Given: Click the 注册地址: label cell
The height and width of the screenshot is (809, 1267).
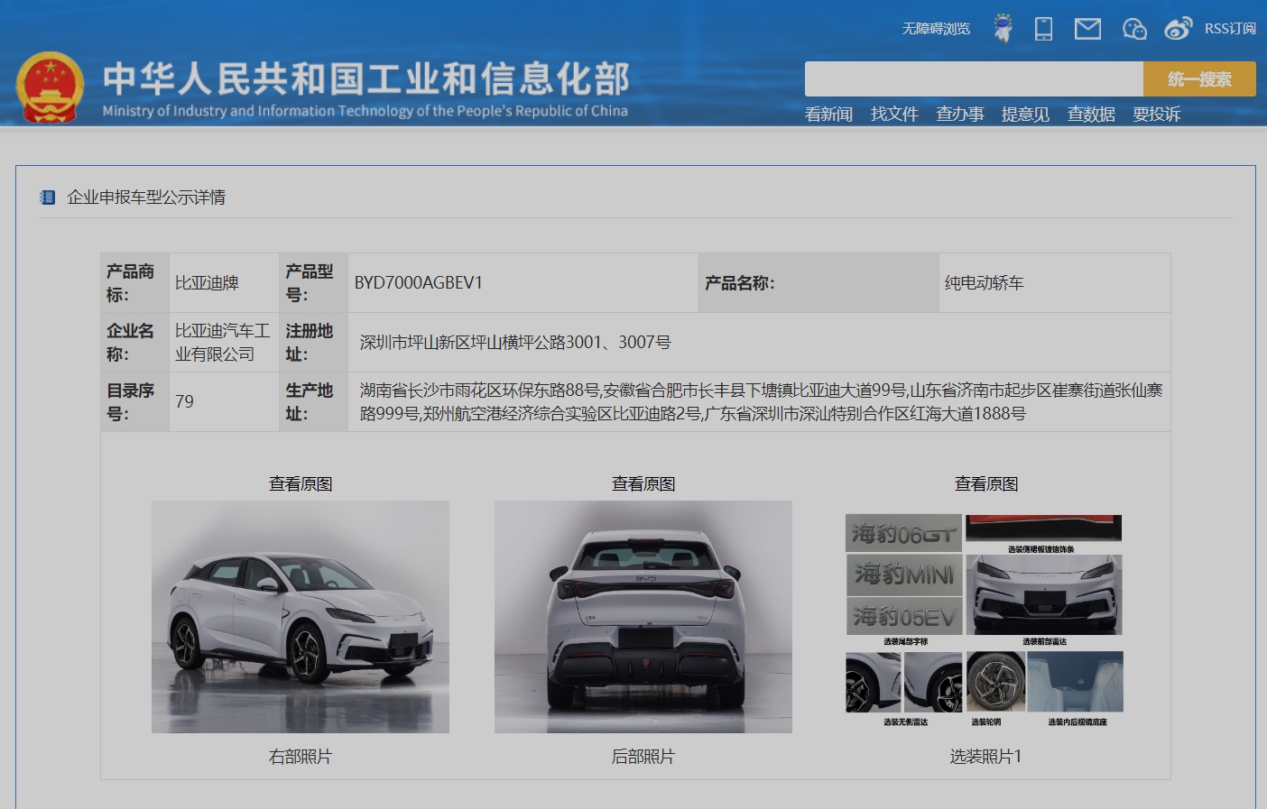Looking at the screenshot, I should pyautogui.click(x=314, y=343).
